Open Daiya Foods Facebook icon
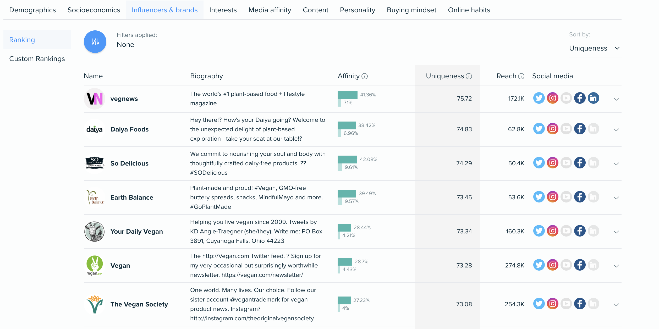This screenshot has width=659, height=329. click(x=580, y=129)
